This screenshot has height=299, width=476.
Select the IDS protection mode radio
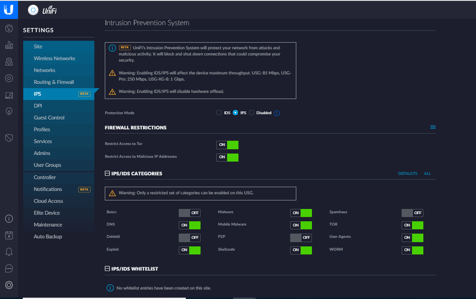point(219,113)
